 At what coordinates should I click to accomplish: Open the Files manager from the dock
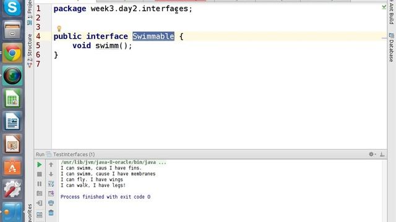click(x=12, y=30)
